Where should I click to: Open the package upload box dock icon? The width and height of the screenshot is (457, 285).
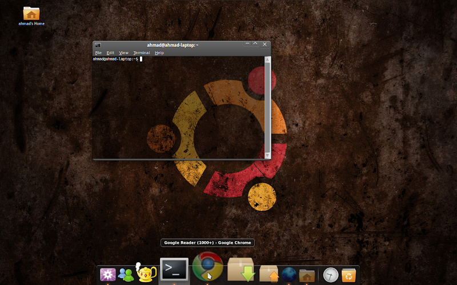click(269, 274)
